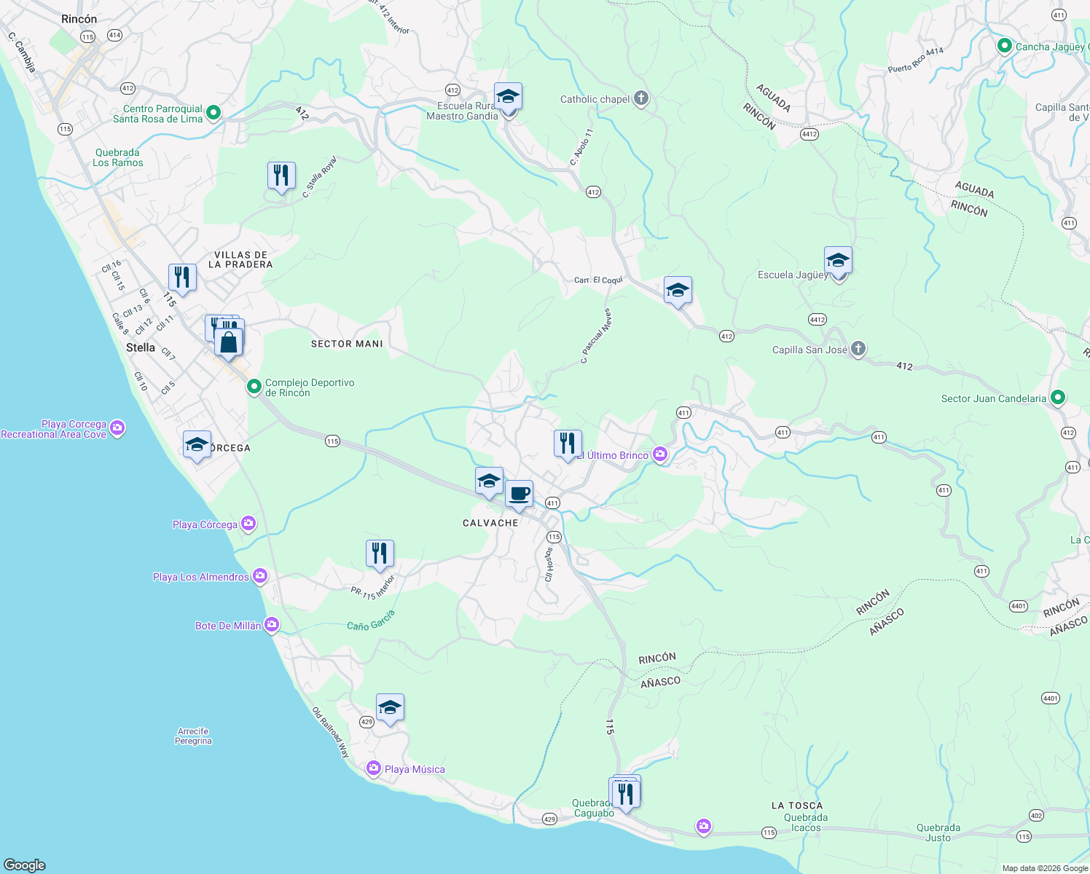The height and width of the screenshot is (874, 1090).
Task: Expand the route 412 road shield
Action: [x=593, y=192]
